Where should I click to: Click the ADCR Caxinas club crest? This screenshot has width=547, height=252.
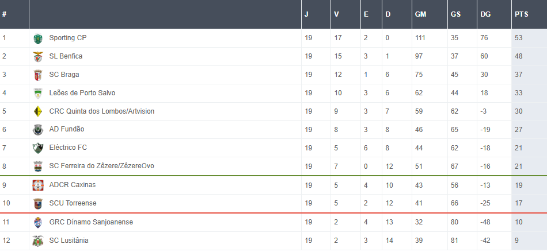pyautogui.click(x=38, y=185)
